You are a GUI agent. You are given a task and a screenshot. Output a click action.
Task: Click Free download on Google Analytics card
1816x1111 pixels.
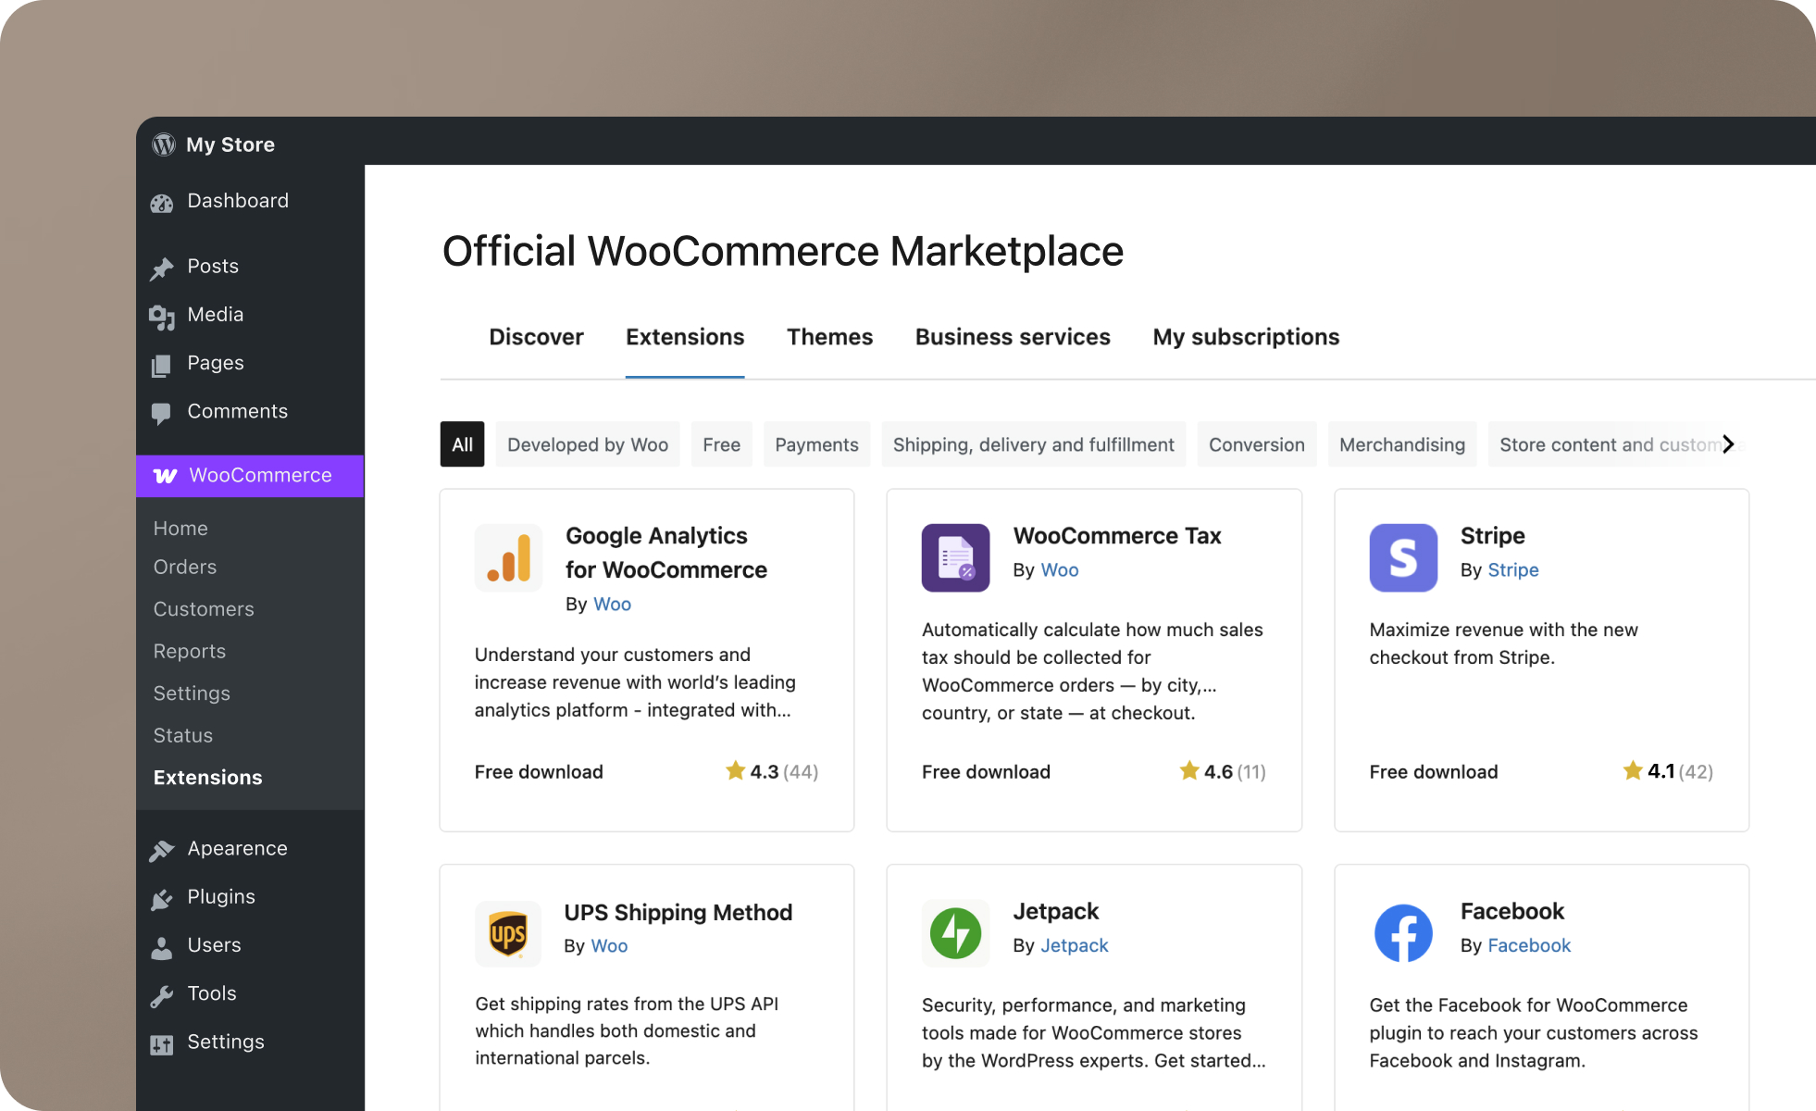click(x=539, y=771)
